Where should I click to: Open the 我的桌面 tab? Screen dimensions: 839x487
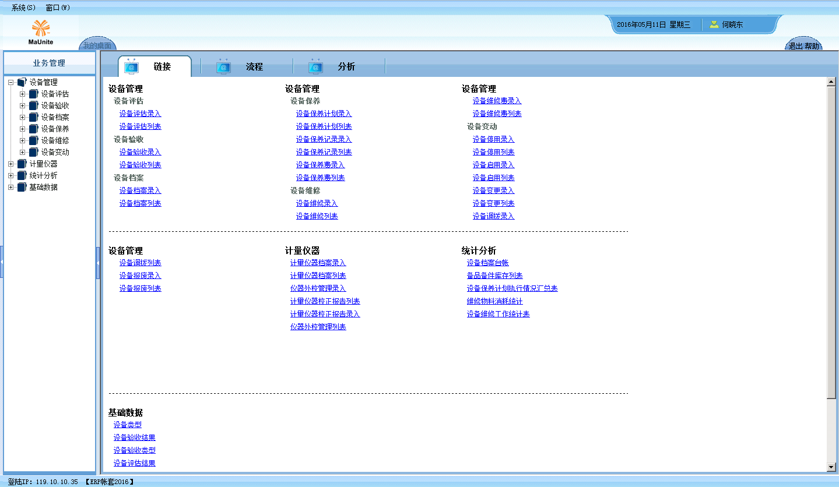pyautogui.click(x=97, y=45)
